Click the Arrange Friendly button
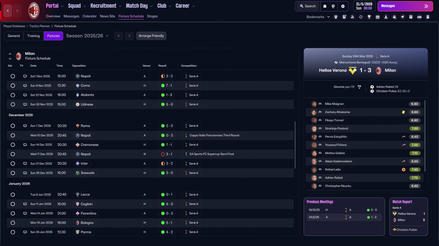This screenshot has height=246, width=439. 151,36
